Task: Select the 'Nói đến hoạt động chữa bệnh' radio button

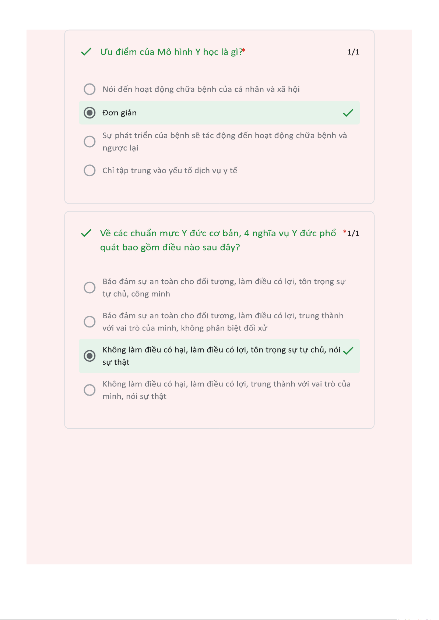Action: tap(89, 89)
